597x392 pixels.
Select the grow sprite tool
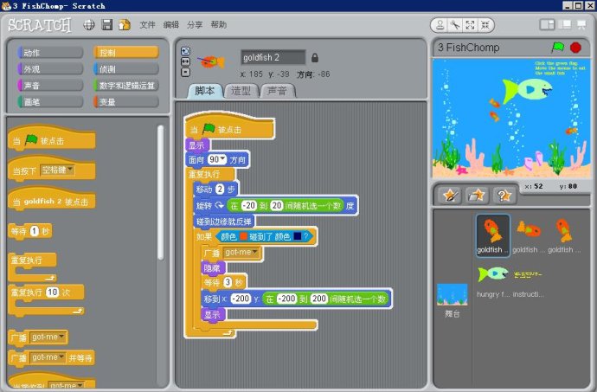coord(470,25)
